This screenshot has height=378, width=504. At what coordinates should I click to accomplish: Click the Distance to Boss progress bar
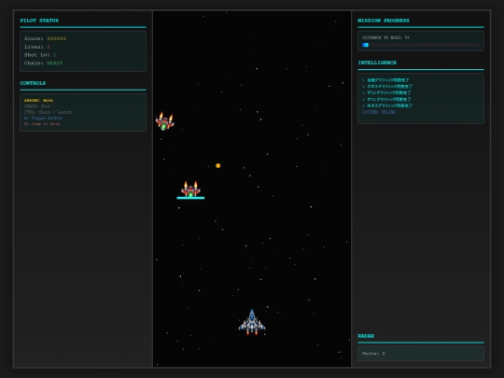coord(420,45)
